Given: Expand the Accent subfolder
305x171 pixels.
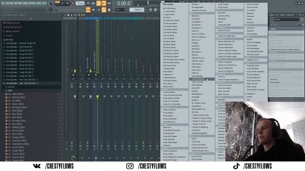Looking at the screenshot, I should pos(11,87).
